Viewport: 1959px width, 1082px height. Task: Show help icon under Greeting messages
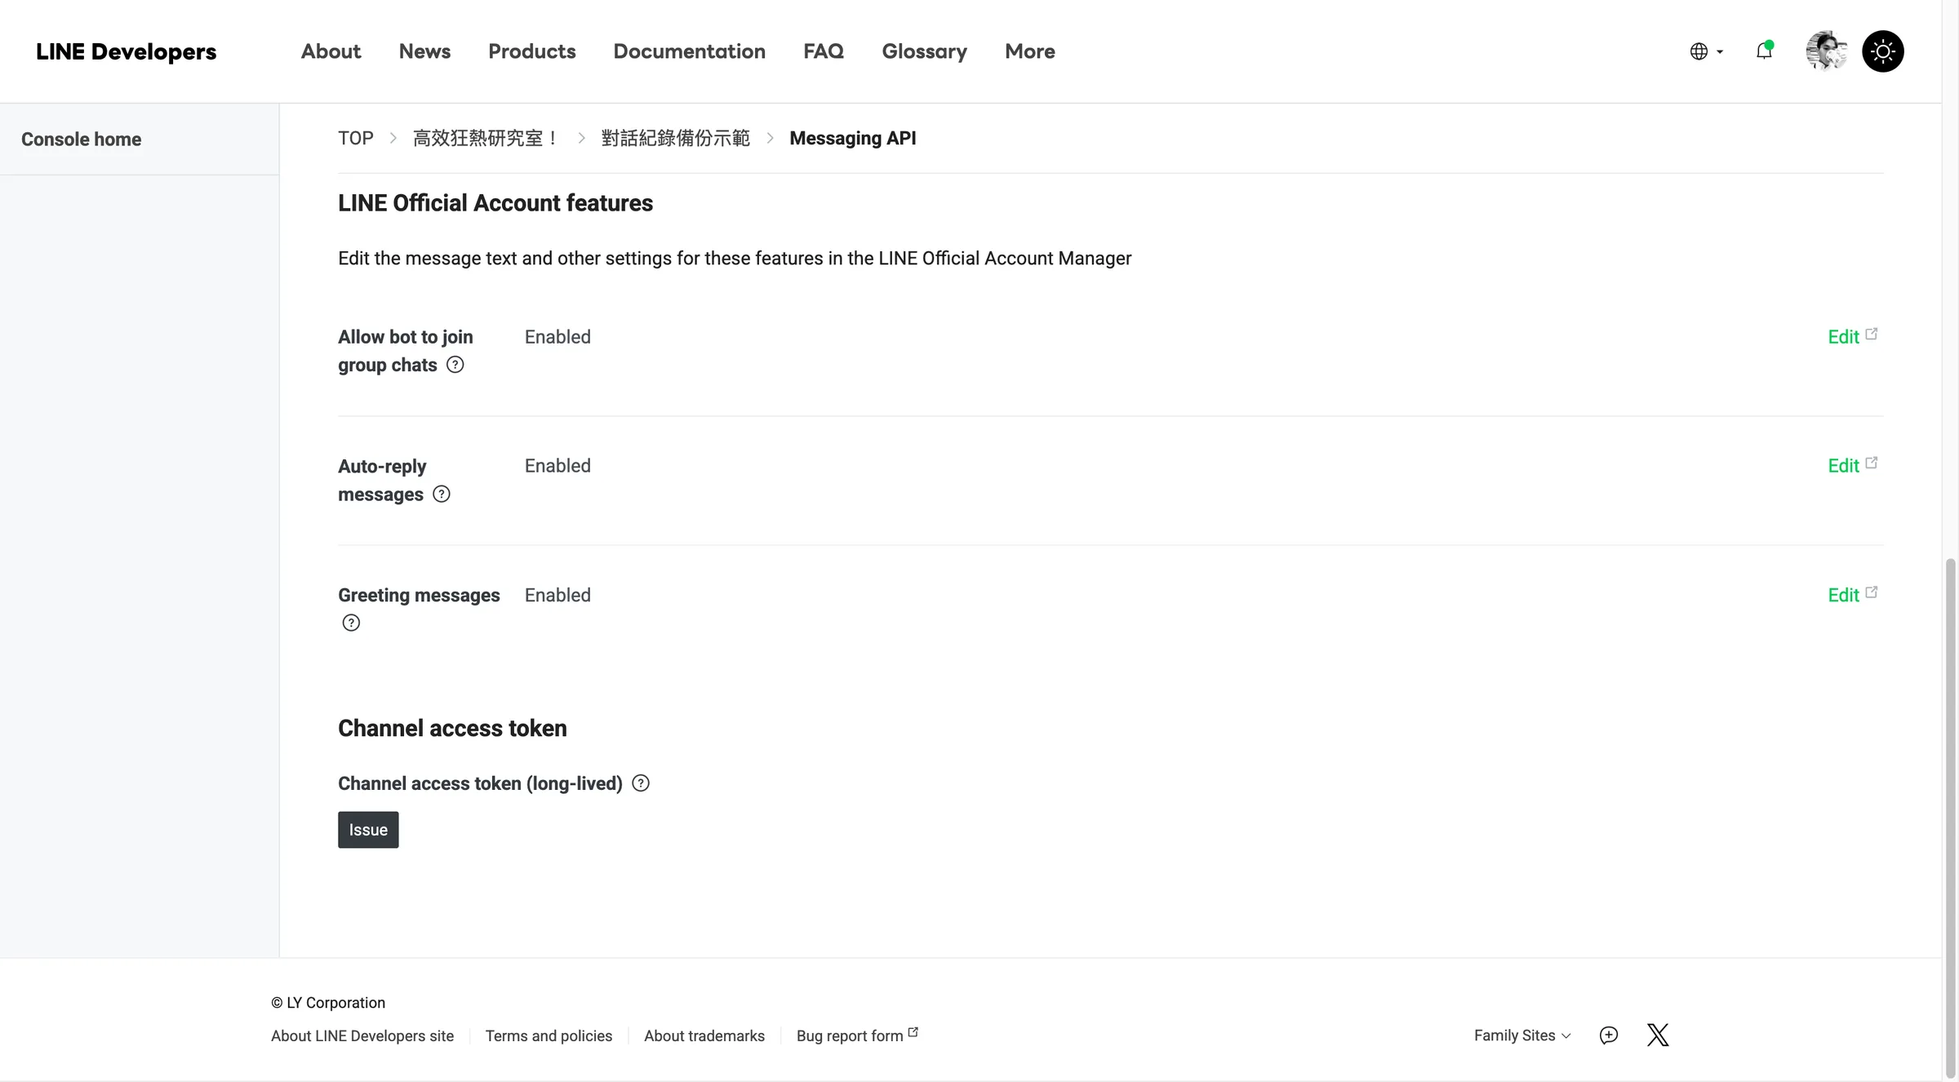351,623
